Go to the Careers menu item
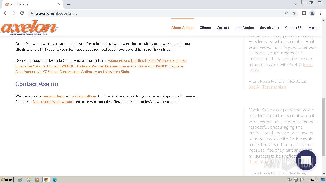This screenshot has width=326, height=183. tap(223, 28)
